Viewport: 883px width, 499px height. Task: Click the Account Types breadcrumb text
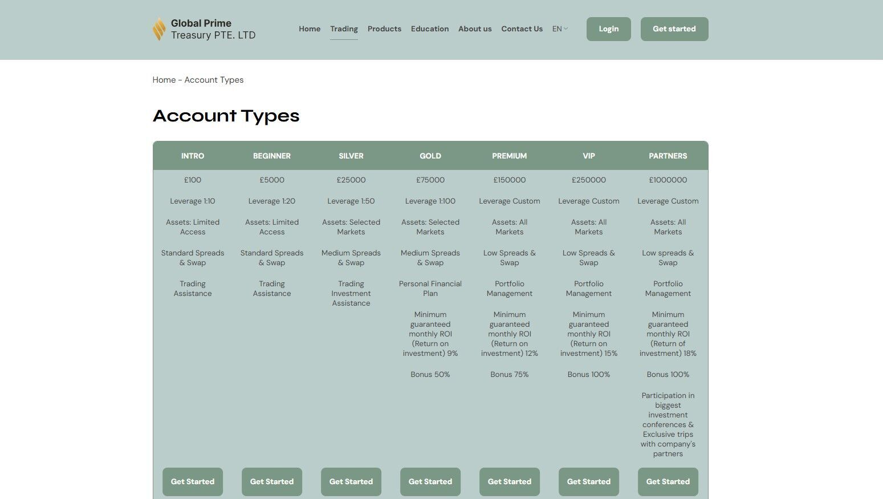pyautogui.click(x=214, y=80)
